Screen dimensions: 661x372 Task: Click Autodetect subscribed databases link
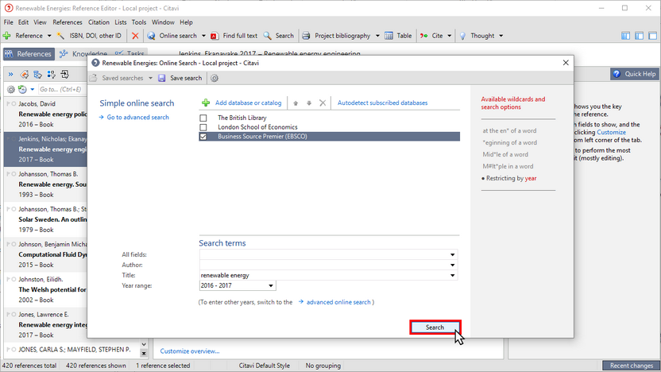pyautogui.click(x=382, y=103)
